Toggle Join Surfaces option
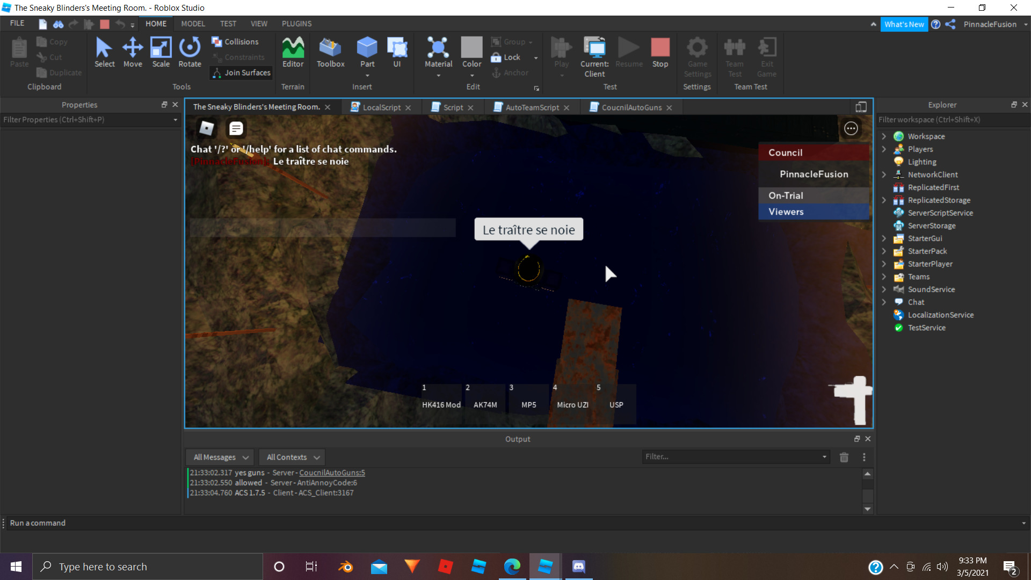 tap(241, 73)
